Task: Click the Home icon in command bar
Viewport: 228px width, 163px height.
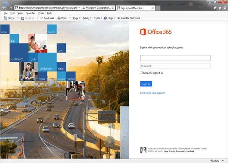Action: pyautogui.click(x=5, y=18)
